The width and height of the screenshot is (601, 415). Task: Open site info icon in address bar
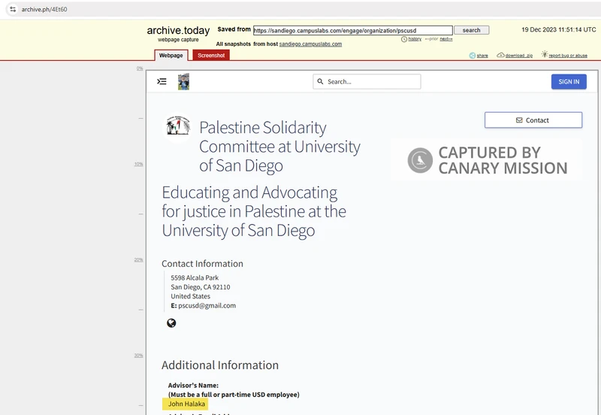coord(12,9)
